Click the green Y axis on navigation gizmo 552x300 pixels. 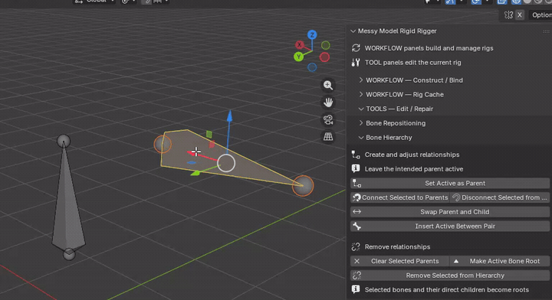[298, 56]
